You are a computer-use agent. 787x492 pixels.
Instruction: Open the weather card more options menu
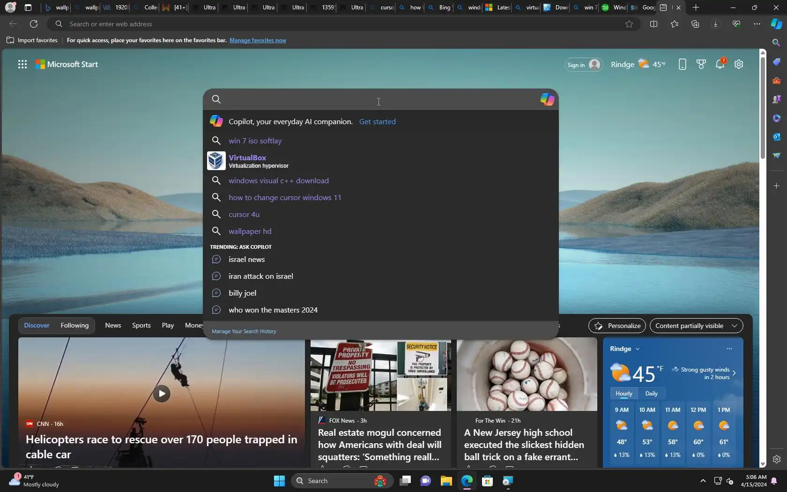coord(729,349)
